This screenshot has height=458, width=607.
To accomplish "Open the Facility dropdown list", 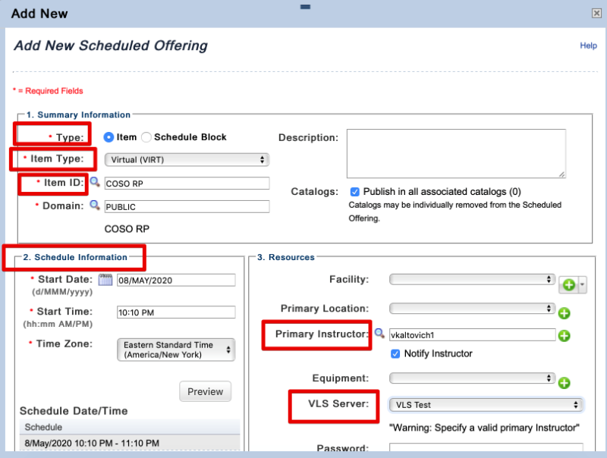I will 472,280.
